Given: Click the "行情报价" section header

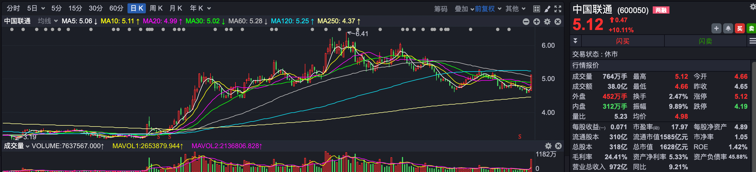Looking at the screenshot, I should [585, 65].
